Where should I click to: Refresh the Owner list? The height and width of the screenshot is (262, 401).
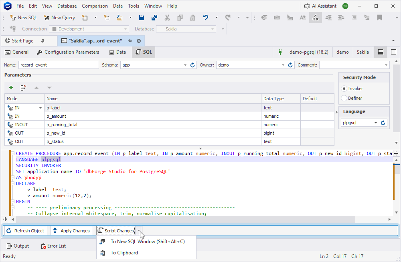tap(290, 65)
